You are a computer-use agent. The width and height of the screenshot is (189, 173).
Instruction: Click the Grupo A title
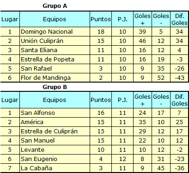(55, 6)
